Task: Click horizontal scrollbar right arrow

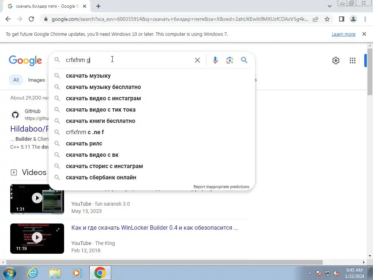Action: (364, 262)
